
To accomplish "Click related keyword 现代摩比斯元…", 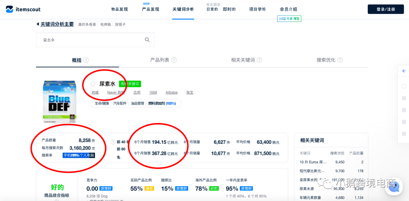I will (x=312, y=171).
